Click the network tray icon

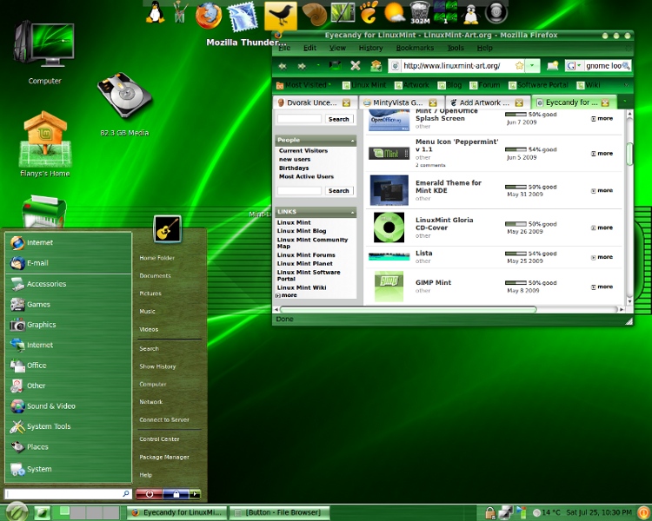click(x=505, y=512)
